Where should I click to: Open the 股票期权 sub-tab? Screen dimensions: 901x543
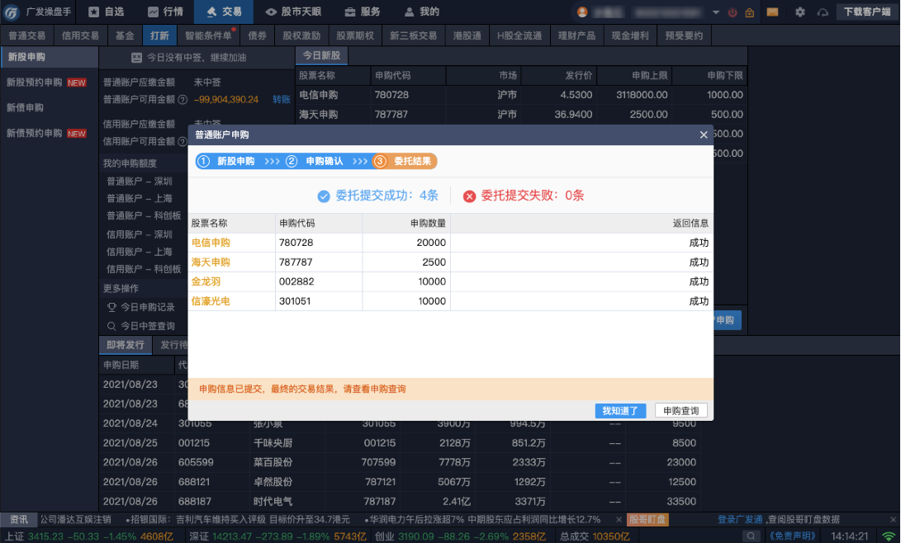coord(355,35)
